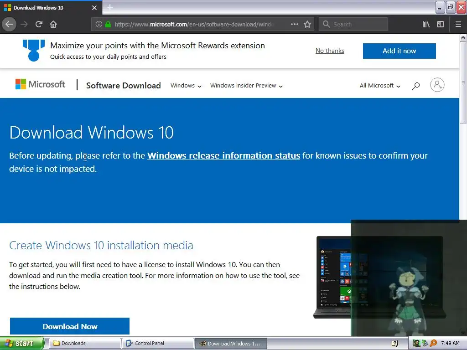This screenshot has width=467, height=350.
Task: Go back with the browser back arrow
Action: (x=9, y=24)
